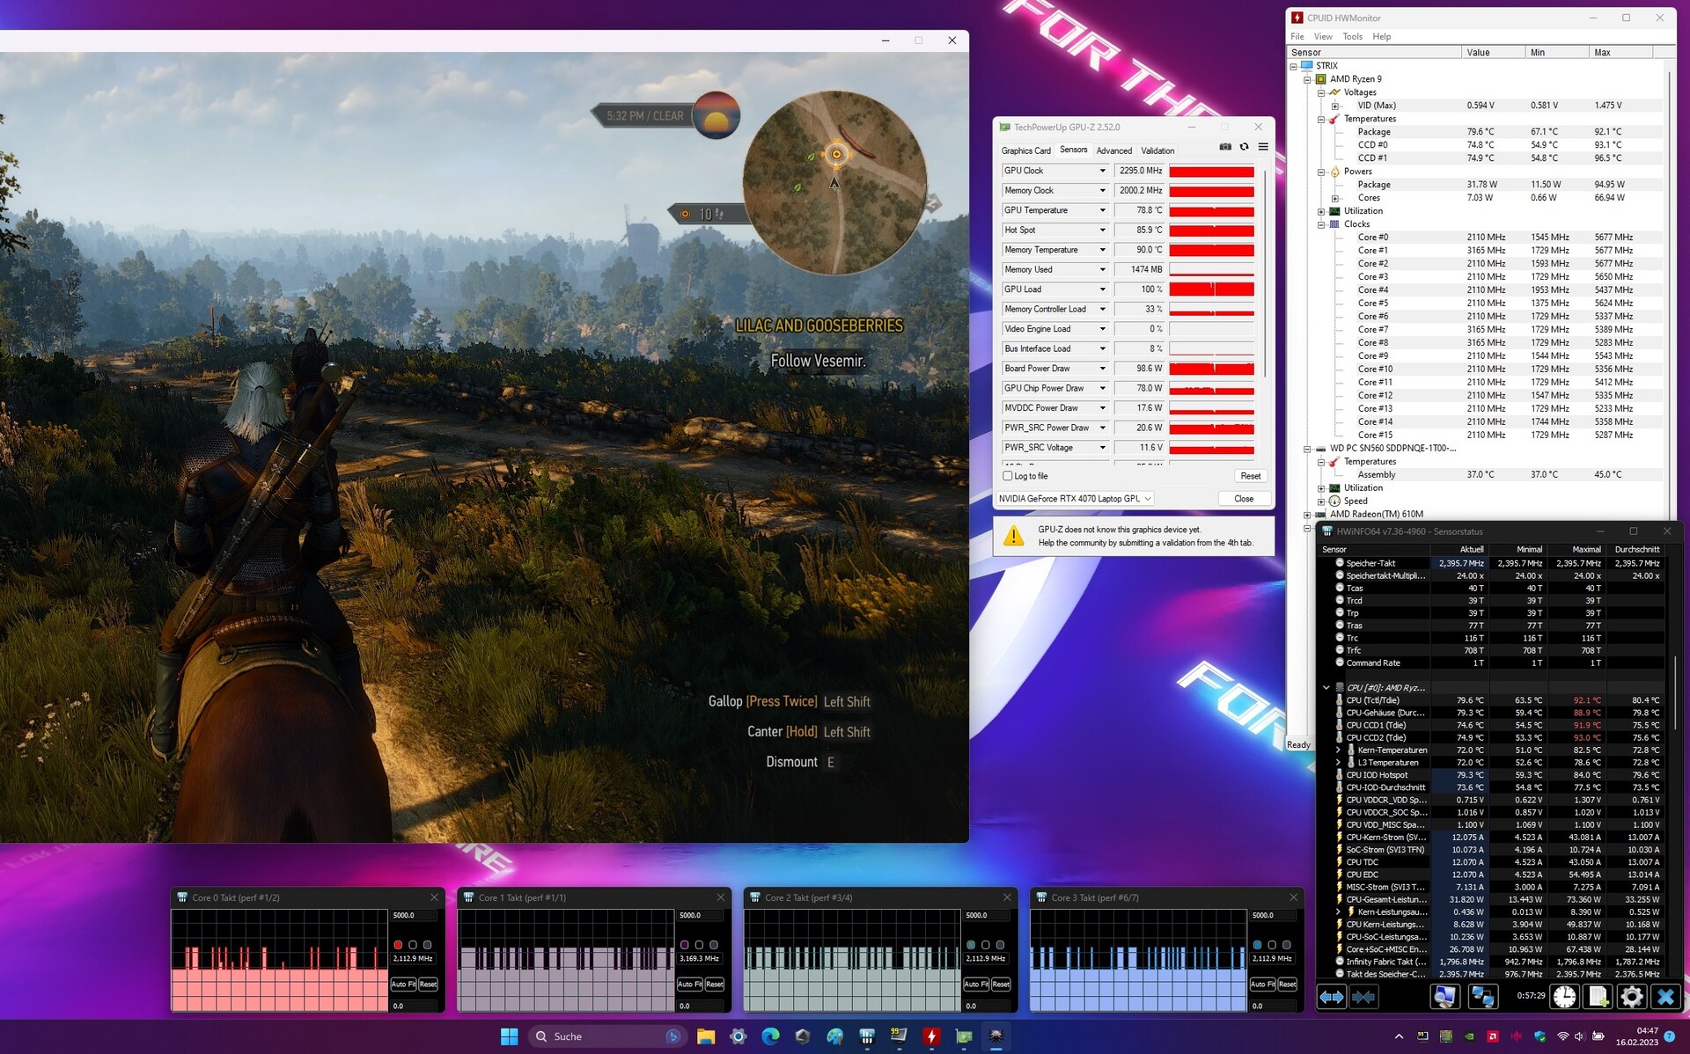The height and width of the screenshot is (1054, 1690).
Task: Open Windows Security shield tray icon
Action: pyautogui.click(x=1539, y=1036)
